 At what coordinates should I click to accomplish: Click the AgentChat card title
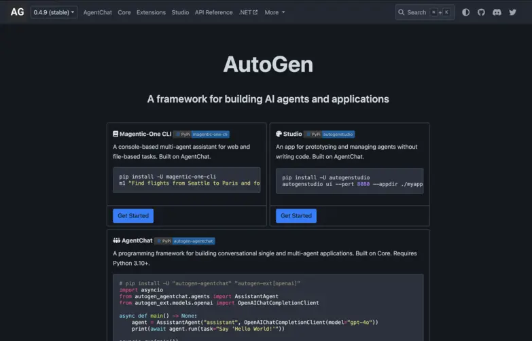coord(137,240)
